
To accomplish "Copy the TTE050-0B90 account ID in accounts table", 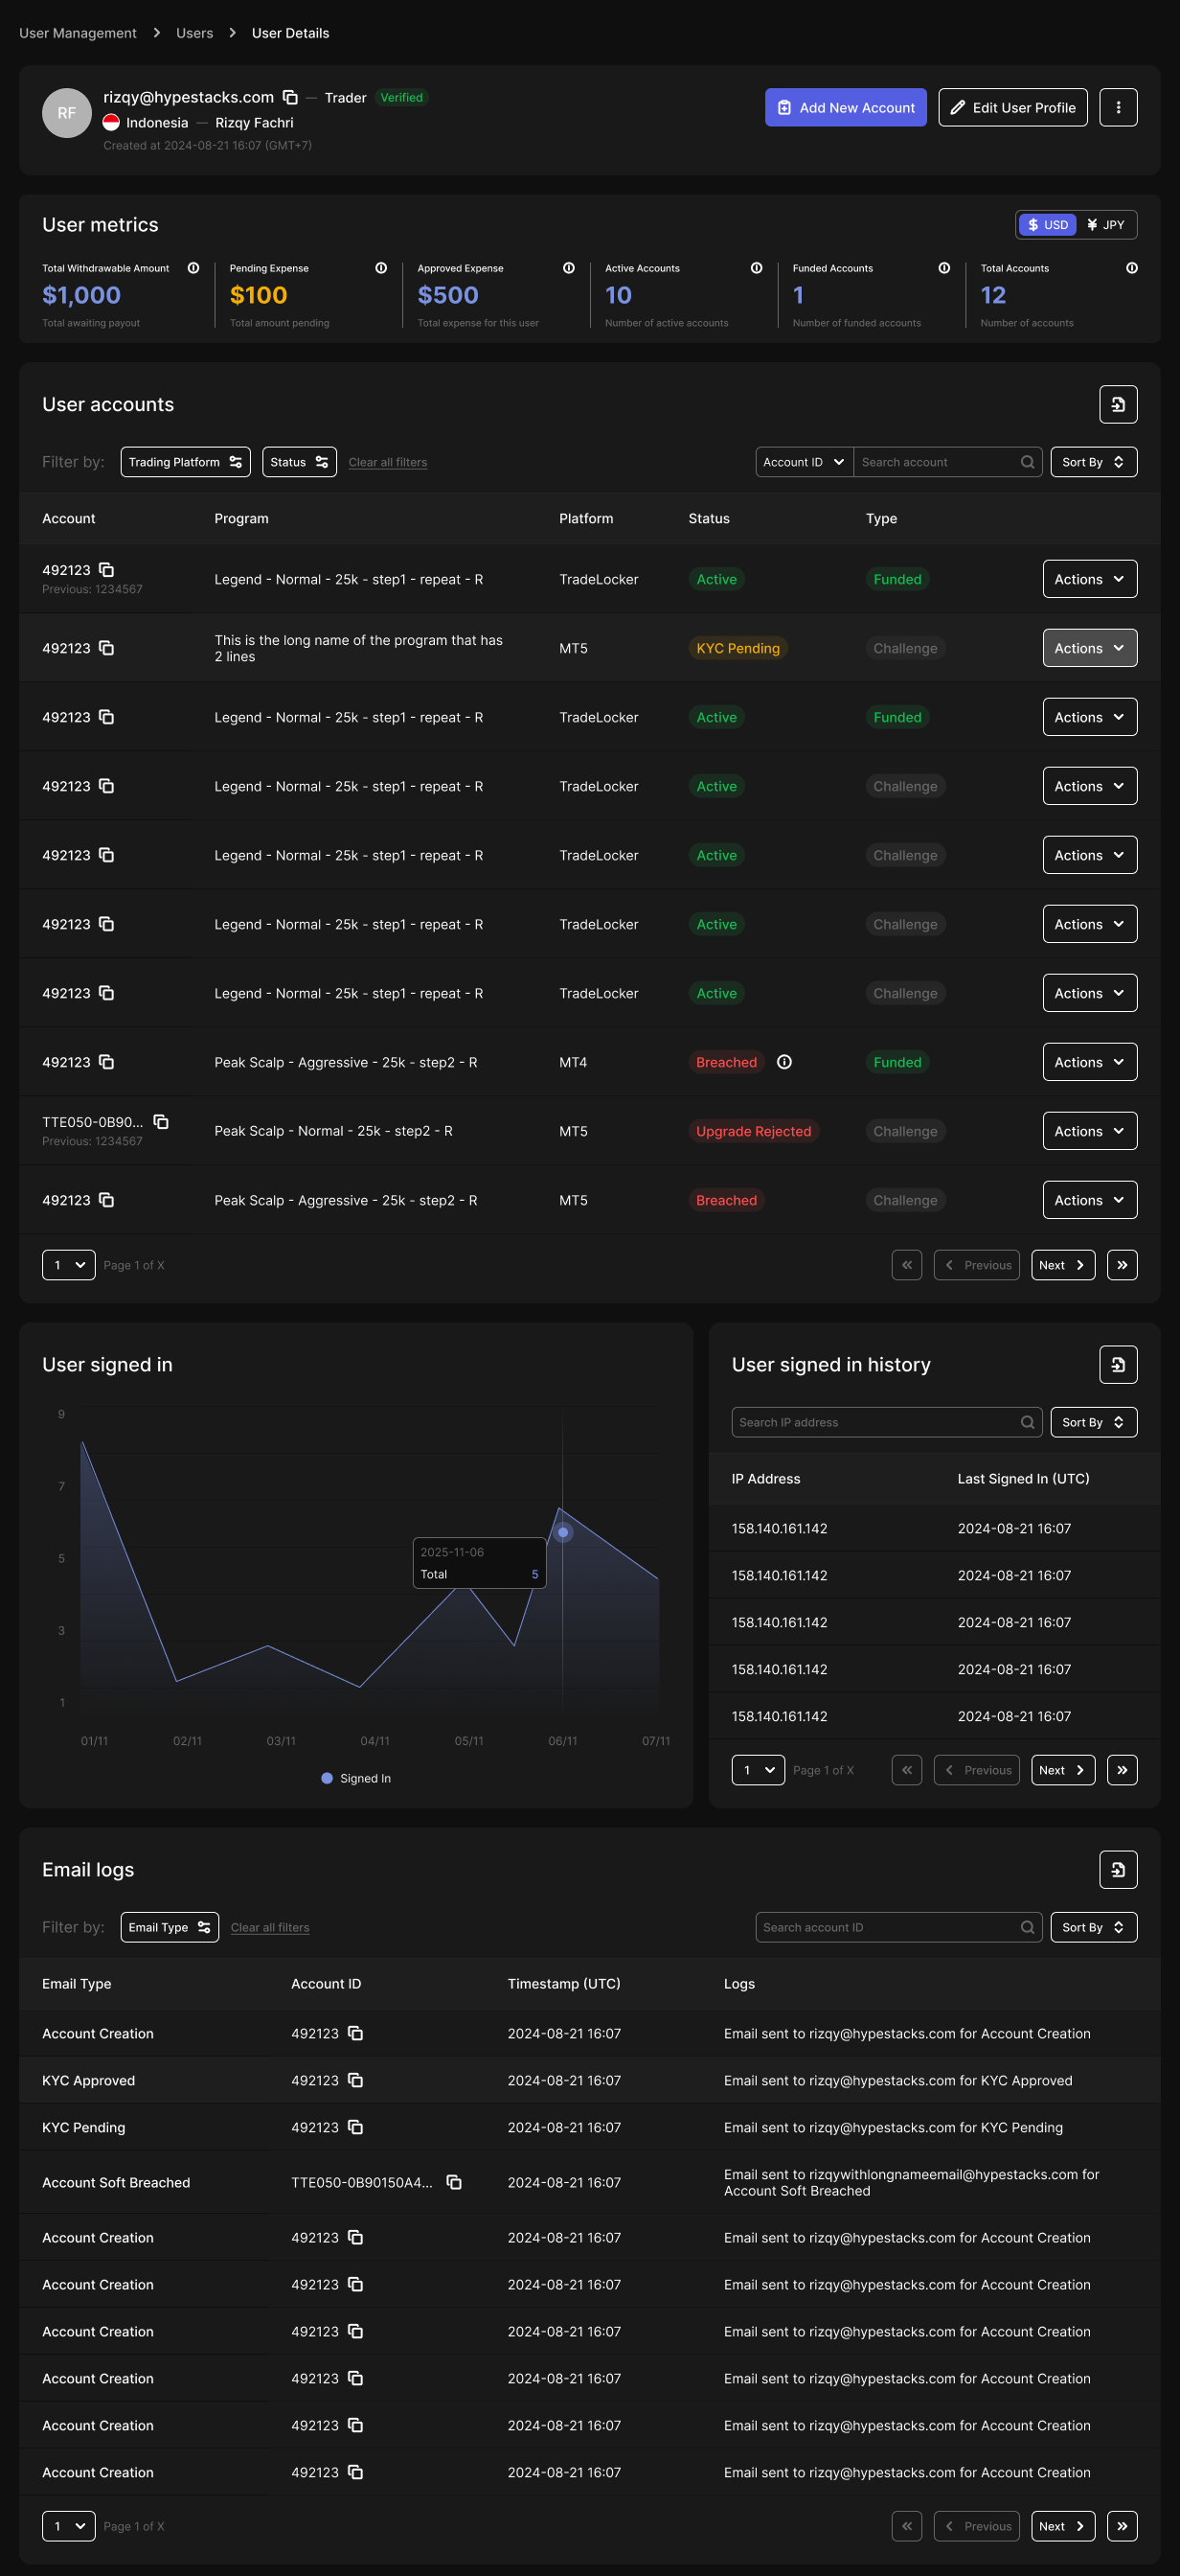I will click(161, 1122).
